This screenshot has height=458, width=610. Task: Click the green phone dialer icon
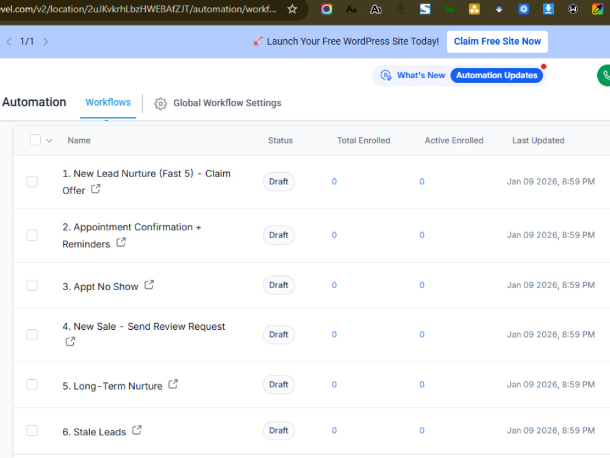click(x=604, y=75)
